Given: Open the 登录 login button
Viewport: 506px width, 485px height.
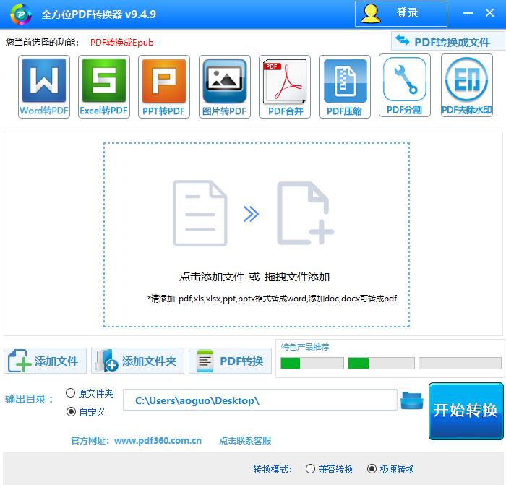Looking at the screenshot, I should (401, 14).
